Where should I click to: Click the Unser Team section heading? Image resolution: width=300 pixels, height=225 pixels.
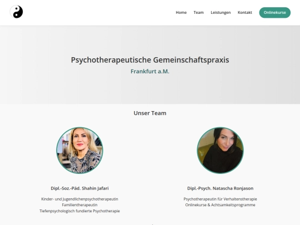pyautogui.click(x=150, y=113)
